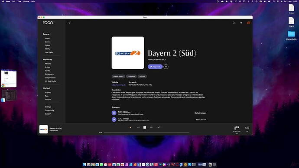
Task: Select the GERMANY tag
Action: coord(131,76)
